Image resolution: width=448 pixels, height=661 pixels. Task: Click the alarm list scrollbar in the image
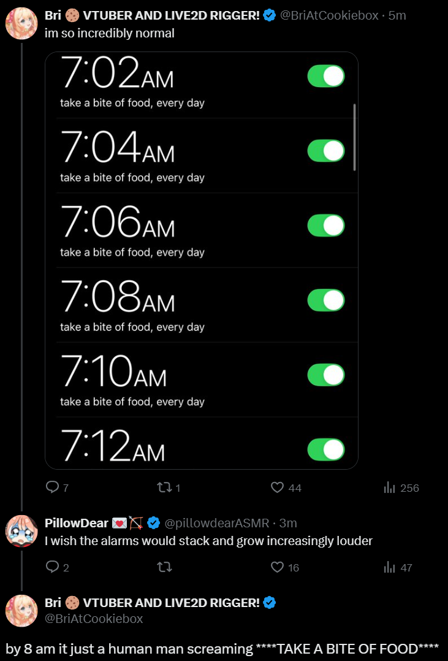354,137
